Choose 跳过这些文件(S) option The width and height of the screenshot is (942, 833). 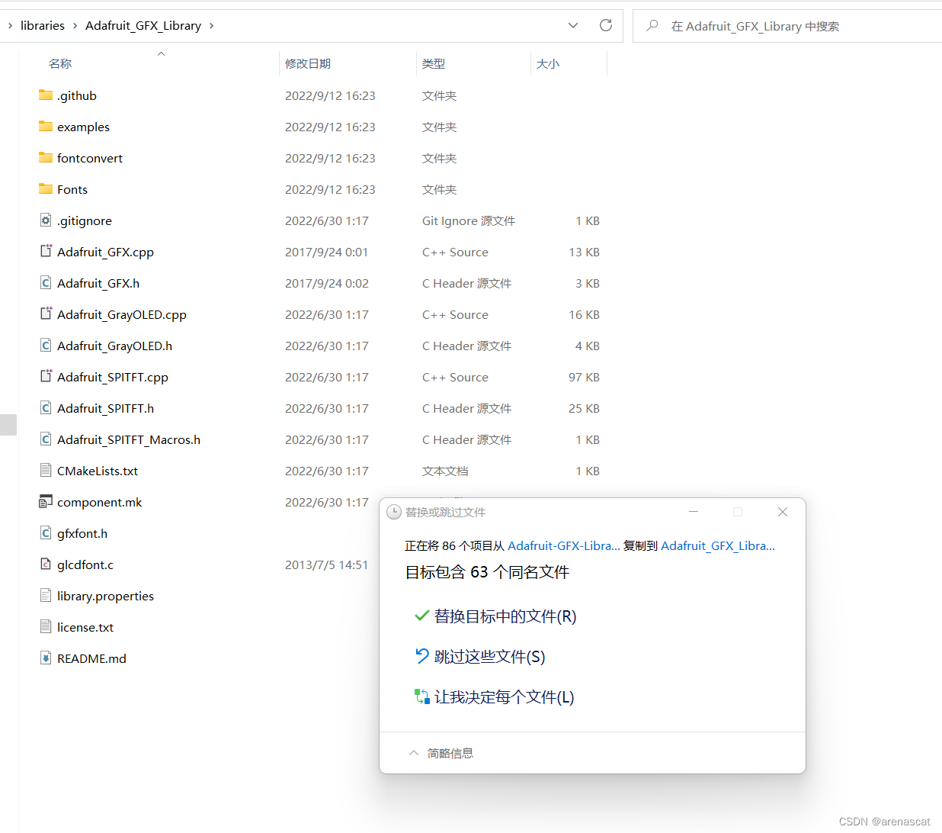pyautogui.click(x=480, y=656)
